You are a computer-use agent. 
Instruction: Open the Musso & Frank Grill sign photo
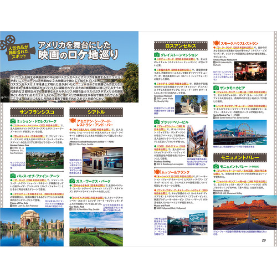point(187,223)
